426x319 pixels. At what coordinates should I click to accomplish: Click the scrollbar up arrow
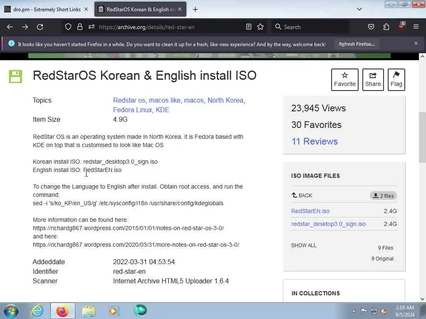tap(422, 56)
